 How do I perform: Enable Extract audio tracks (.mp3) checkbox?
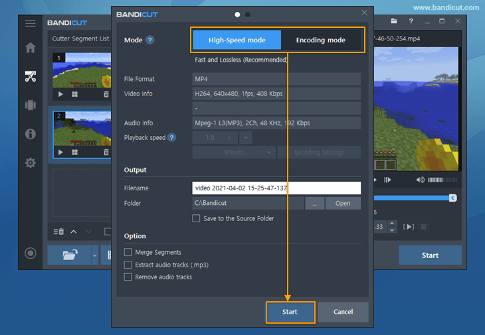tap(128, 265)
